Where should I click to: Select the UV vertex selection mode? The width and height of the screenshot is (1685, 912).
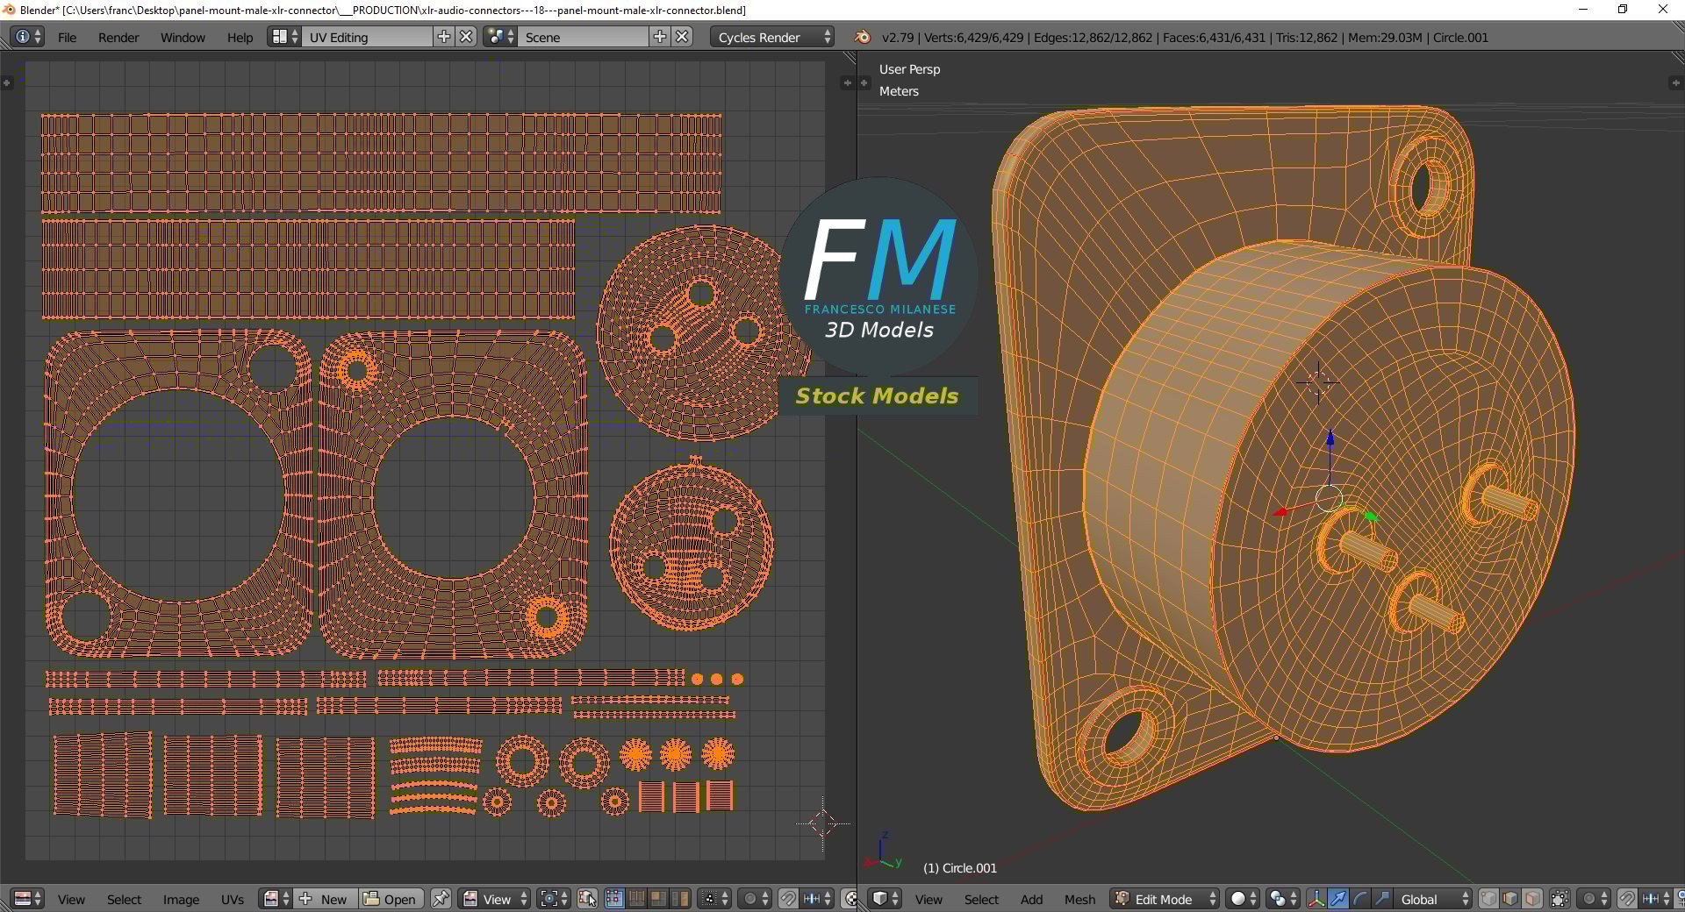614,899
